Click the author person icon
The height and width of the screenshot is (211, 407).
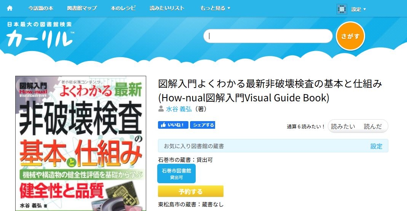click(x=161, y=109)
